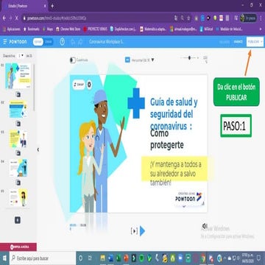
Task: Open a new browser tab
Action: click(52, 6)
